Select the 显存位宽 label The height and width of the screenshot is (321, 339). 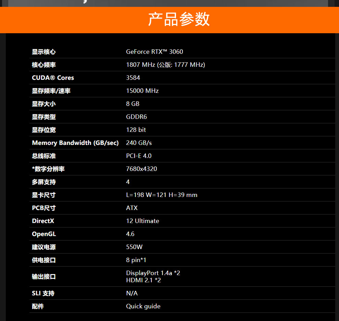pyautogui.click(x=44, y=130)
